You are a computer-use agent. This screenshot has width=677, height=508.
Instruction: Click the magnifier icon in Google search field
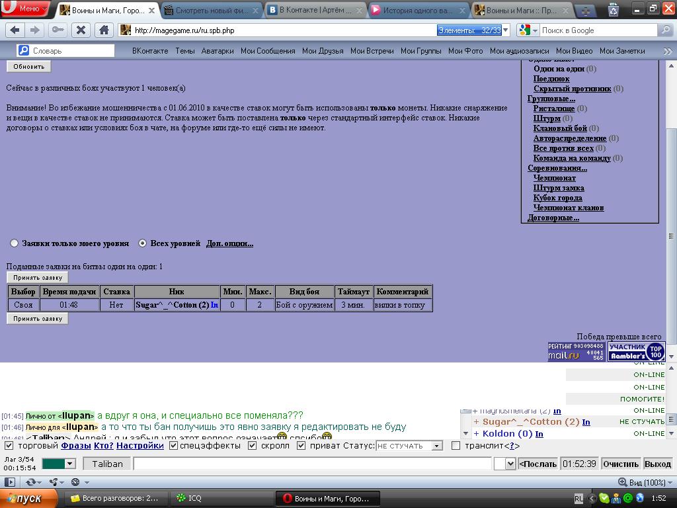click(x=665, y=30)
